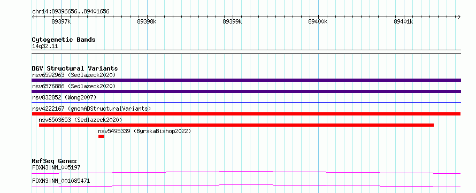
Task: Select the magenta FOXN3|NM_005197 gene track line
Action: point(246,173)
